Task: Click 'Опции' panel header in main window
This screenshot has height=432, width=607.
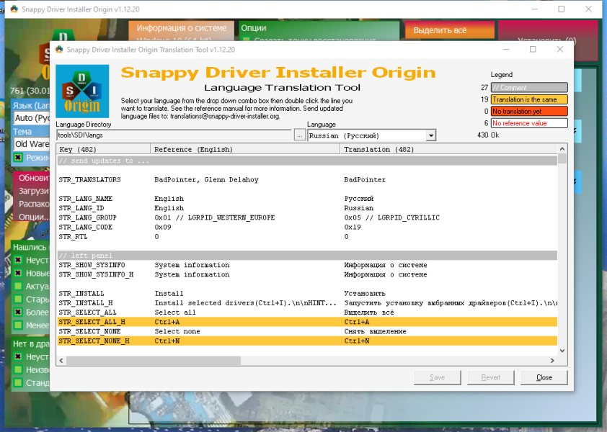Action: click(254, 28)
